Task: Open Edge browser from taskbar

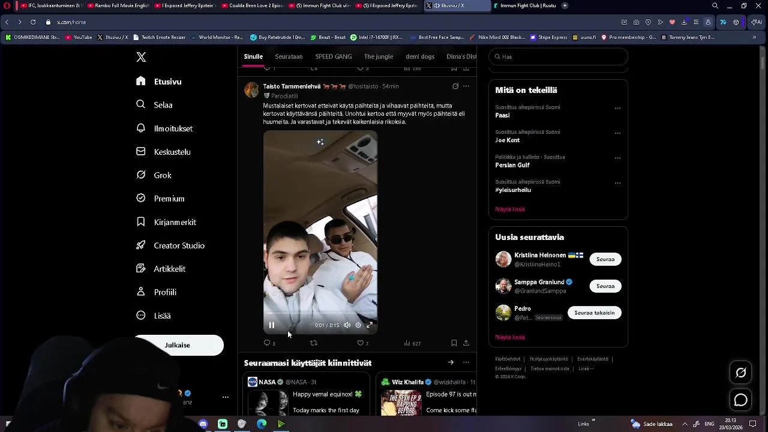Action: pos(262,424)
